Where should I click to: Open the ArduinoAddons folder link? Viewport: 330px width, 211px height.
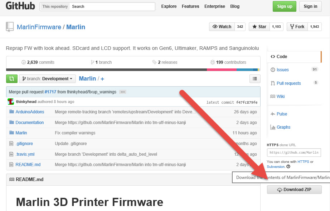(x=30, y=112)
